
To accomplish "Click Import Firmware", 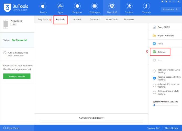I will click(x=165, y=36).
